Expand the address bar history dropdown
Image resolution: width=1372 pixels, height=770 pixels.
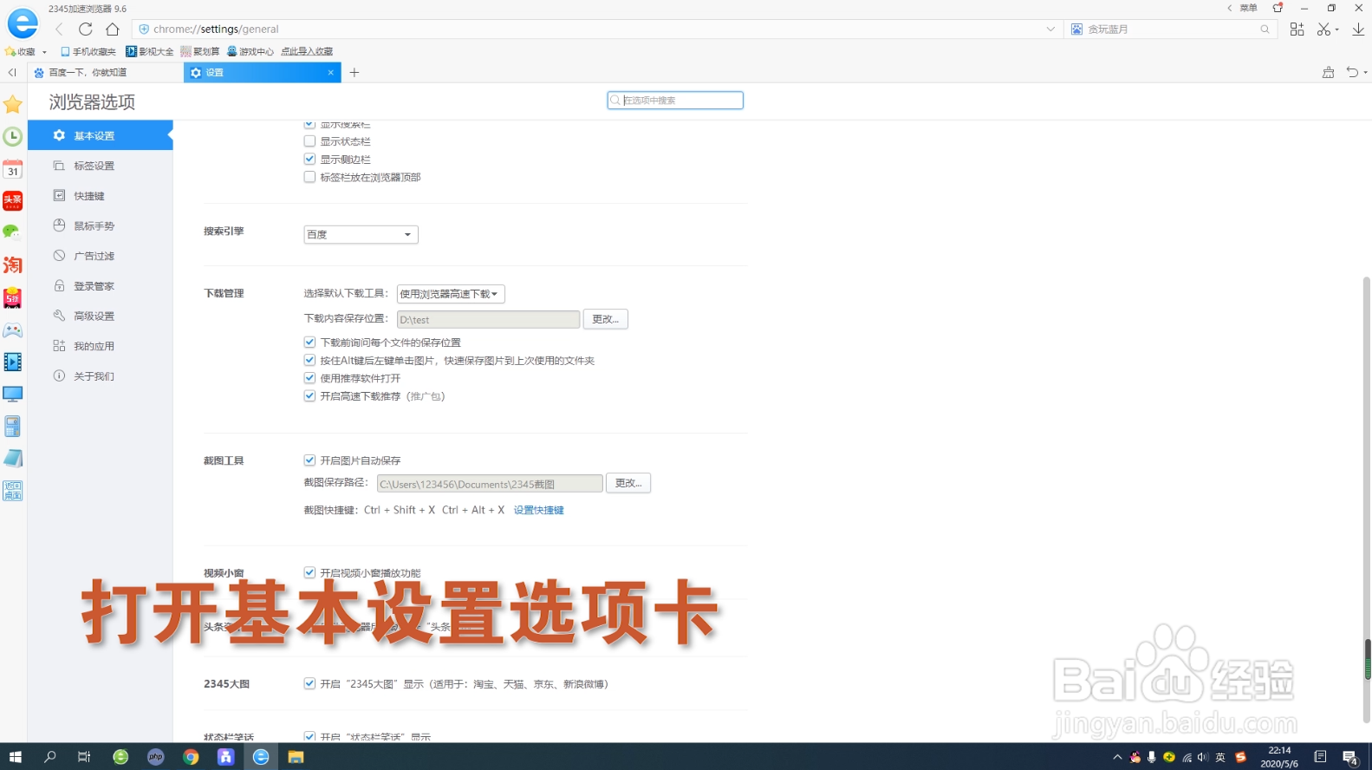point(1050,29)
